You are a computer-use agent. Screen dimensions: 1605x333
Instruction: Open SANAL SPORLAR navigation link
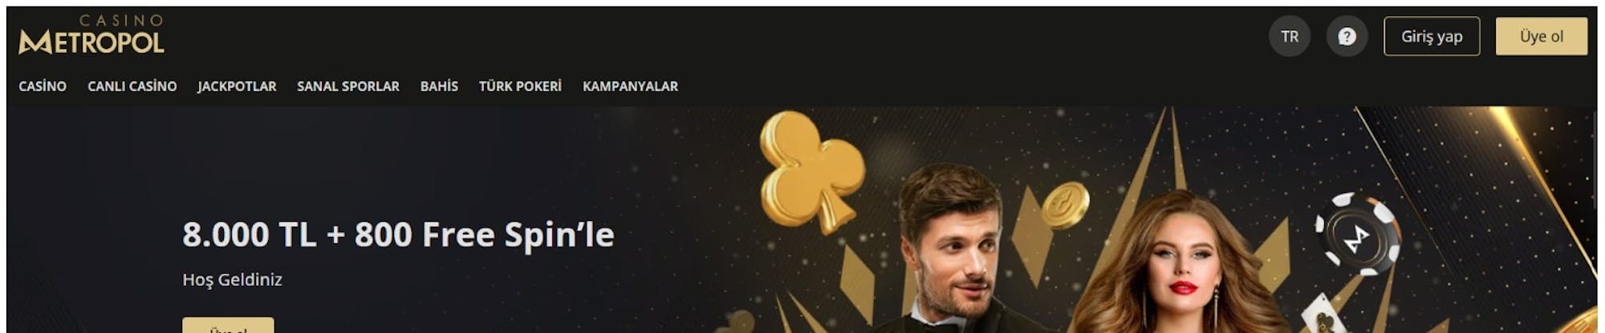point(348,86)
